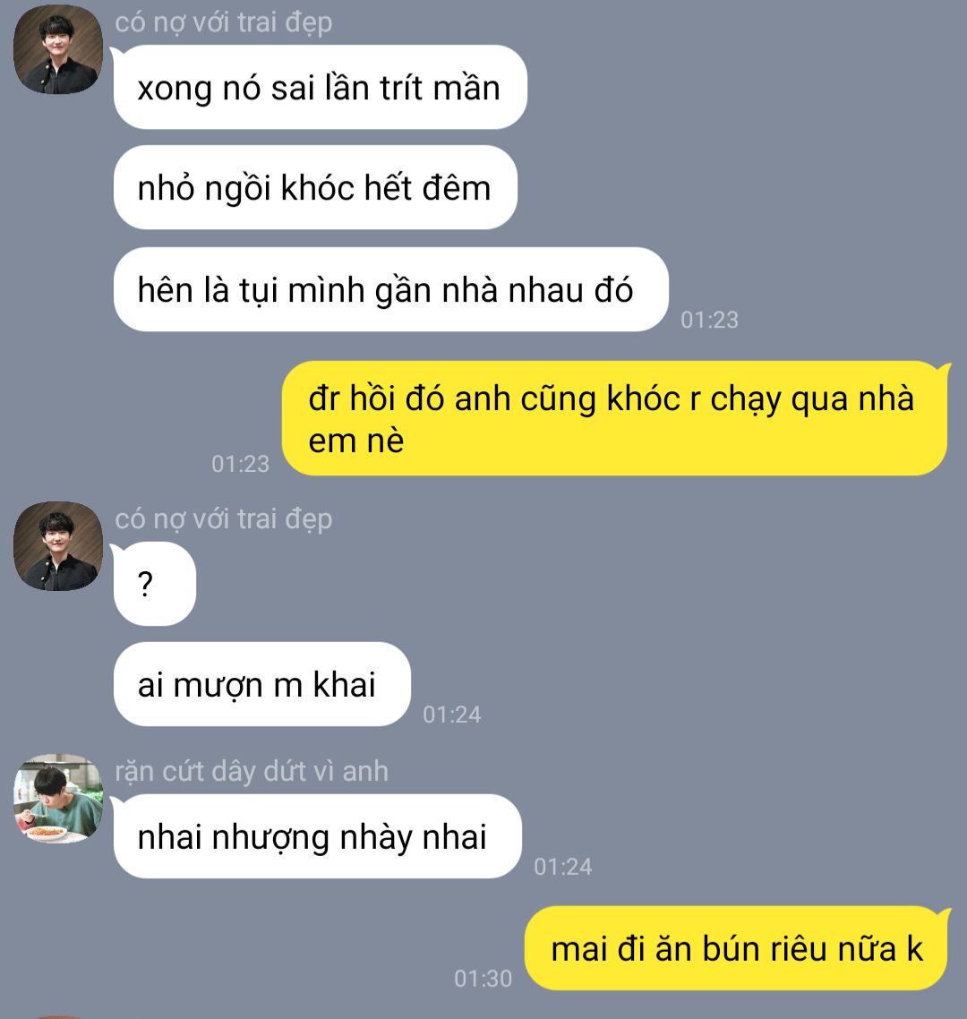Tap the '?' message bubble
The width and height of the screenshot is (967, 1019).
click(x=155, y=584)
